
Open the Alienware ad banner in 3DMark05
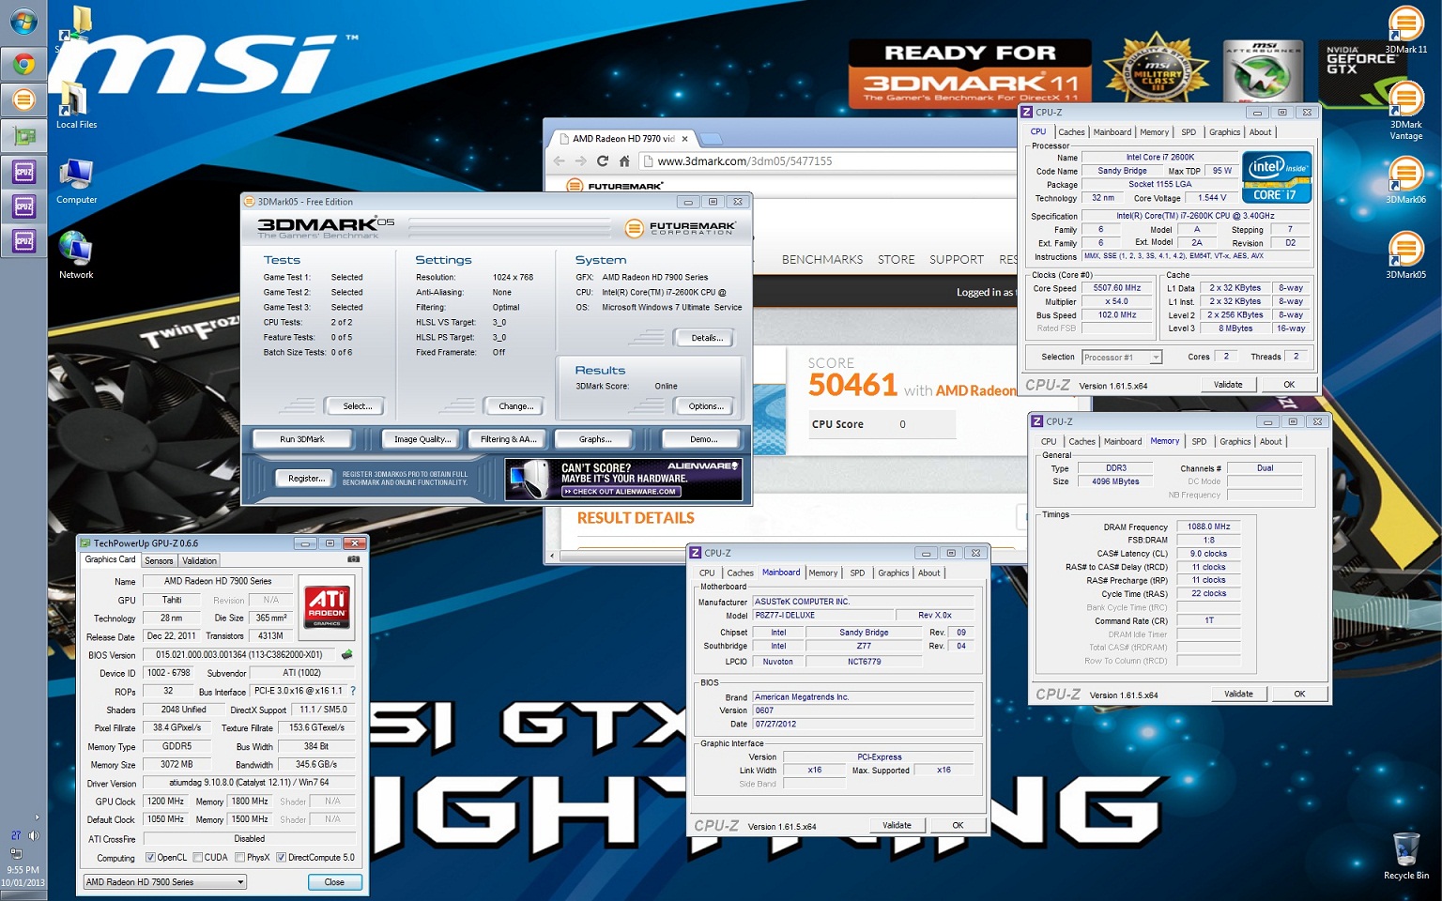[x=623, y=479]
